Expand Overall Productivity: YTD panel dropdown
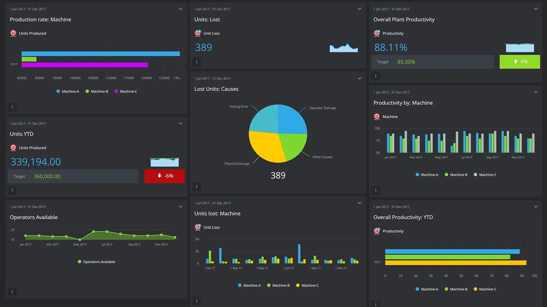Screen dimensions: 547x307 pyautogui.click(x=536, y=207)
